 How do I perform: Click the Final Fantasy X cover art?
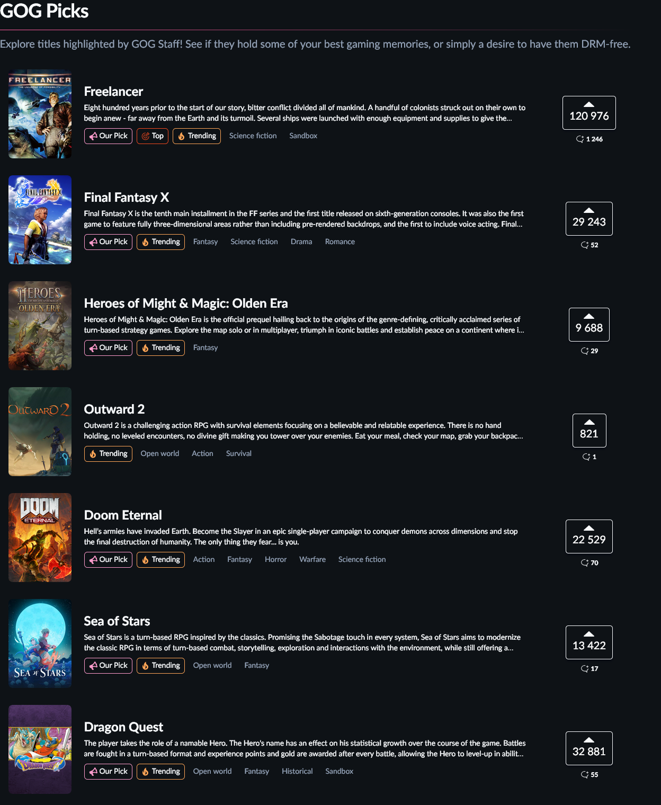[x=40, y=220]
